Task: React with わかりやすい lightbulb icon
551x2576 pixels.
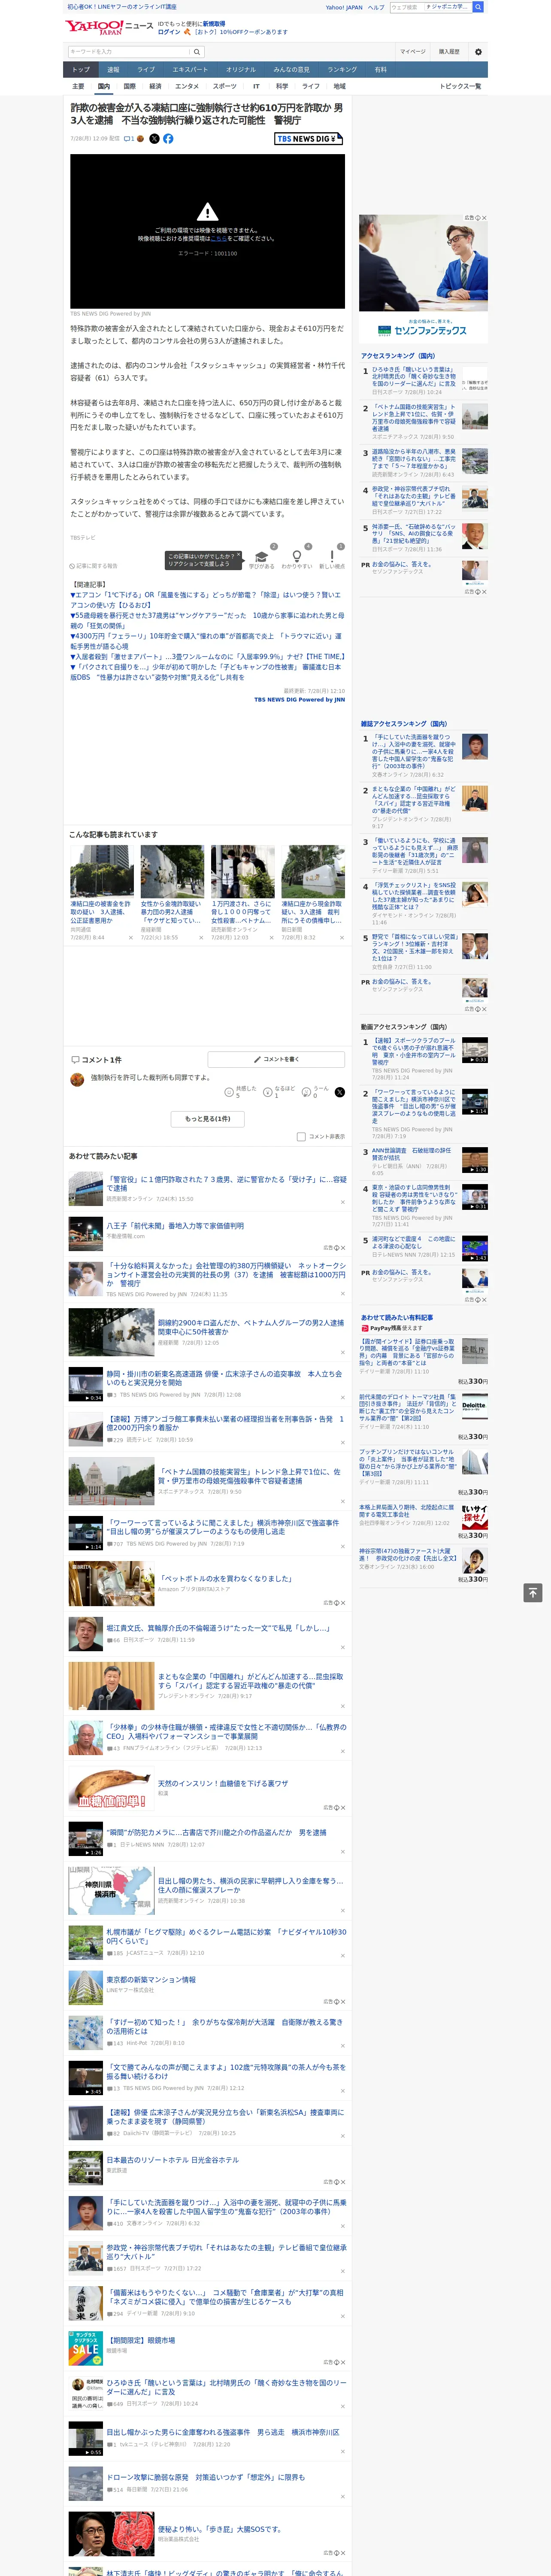Action: pos(296,556)
